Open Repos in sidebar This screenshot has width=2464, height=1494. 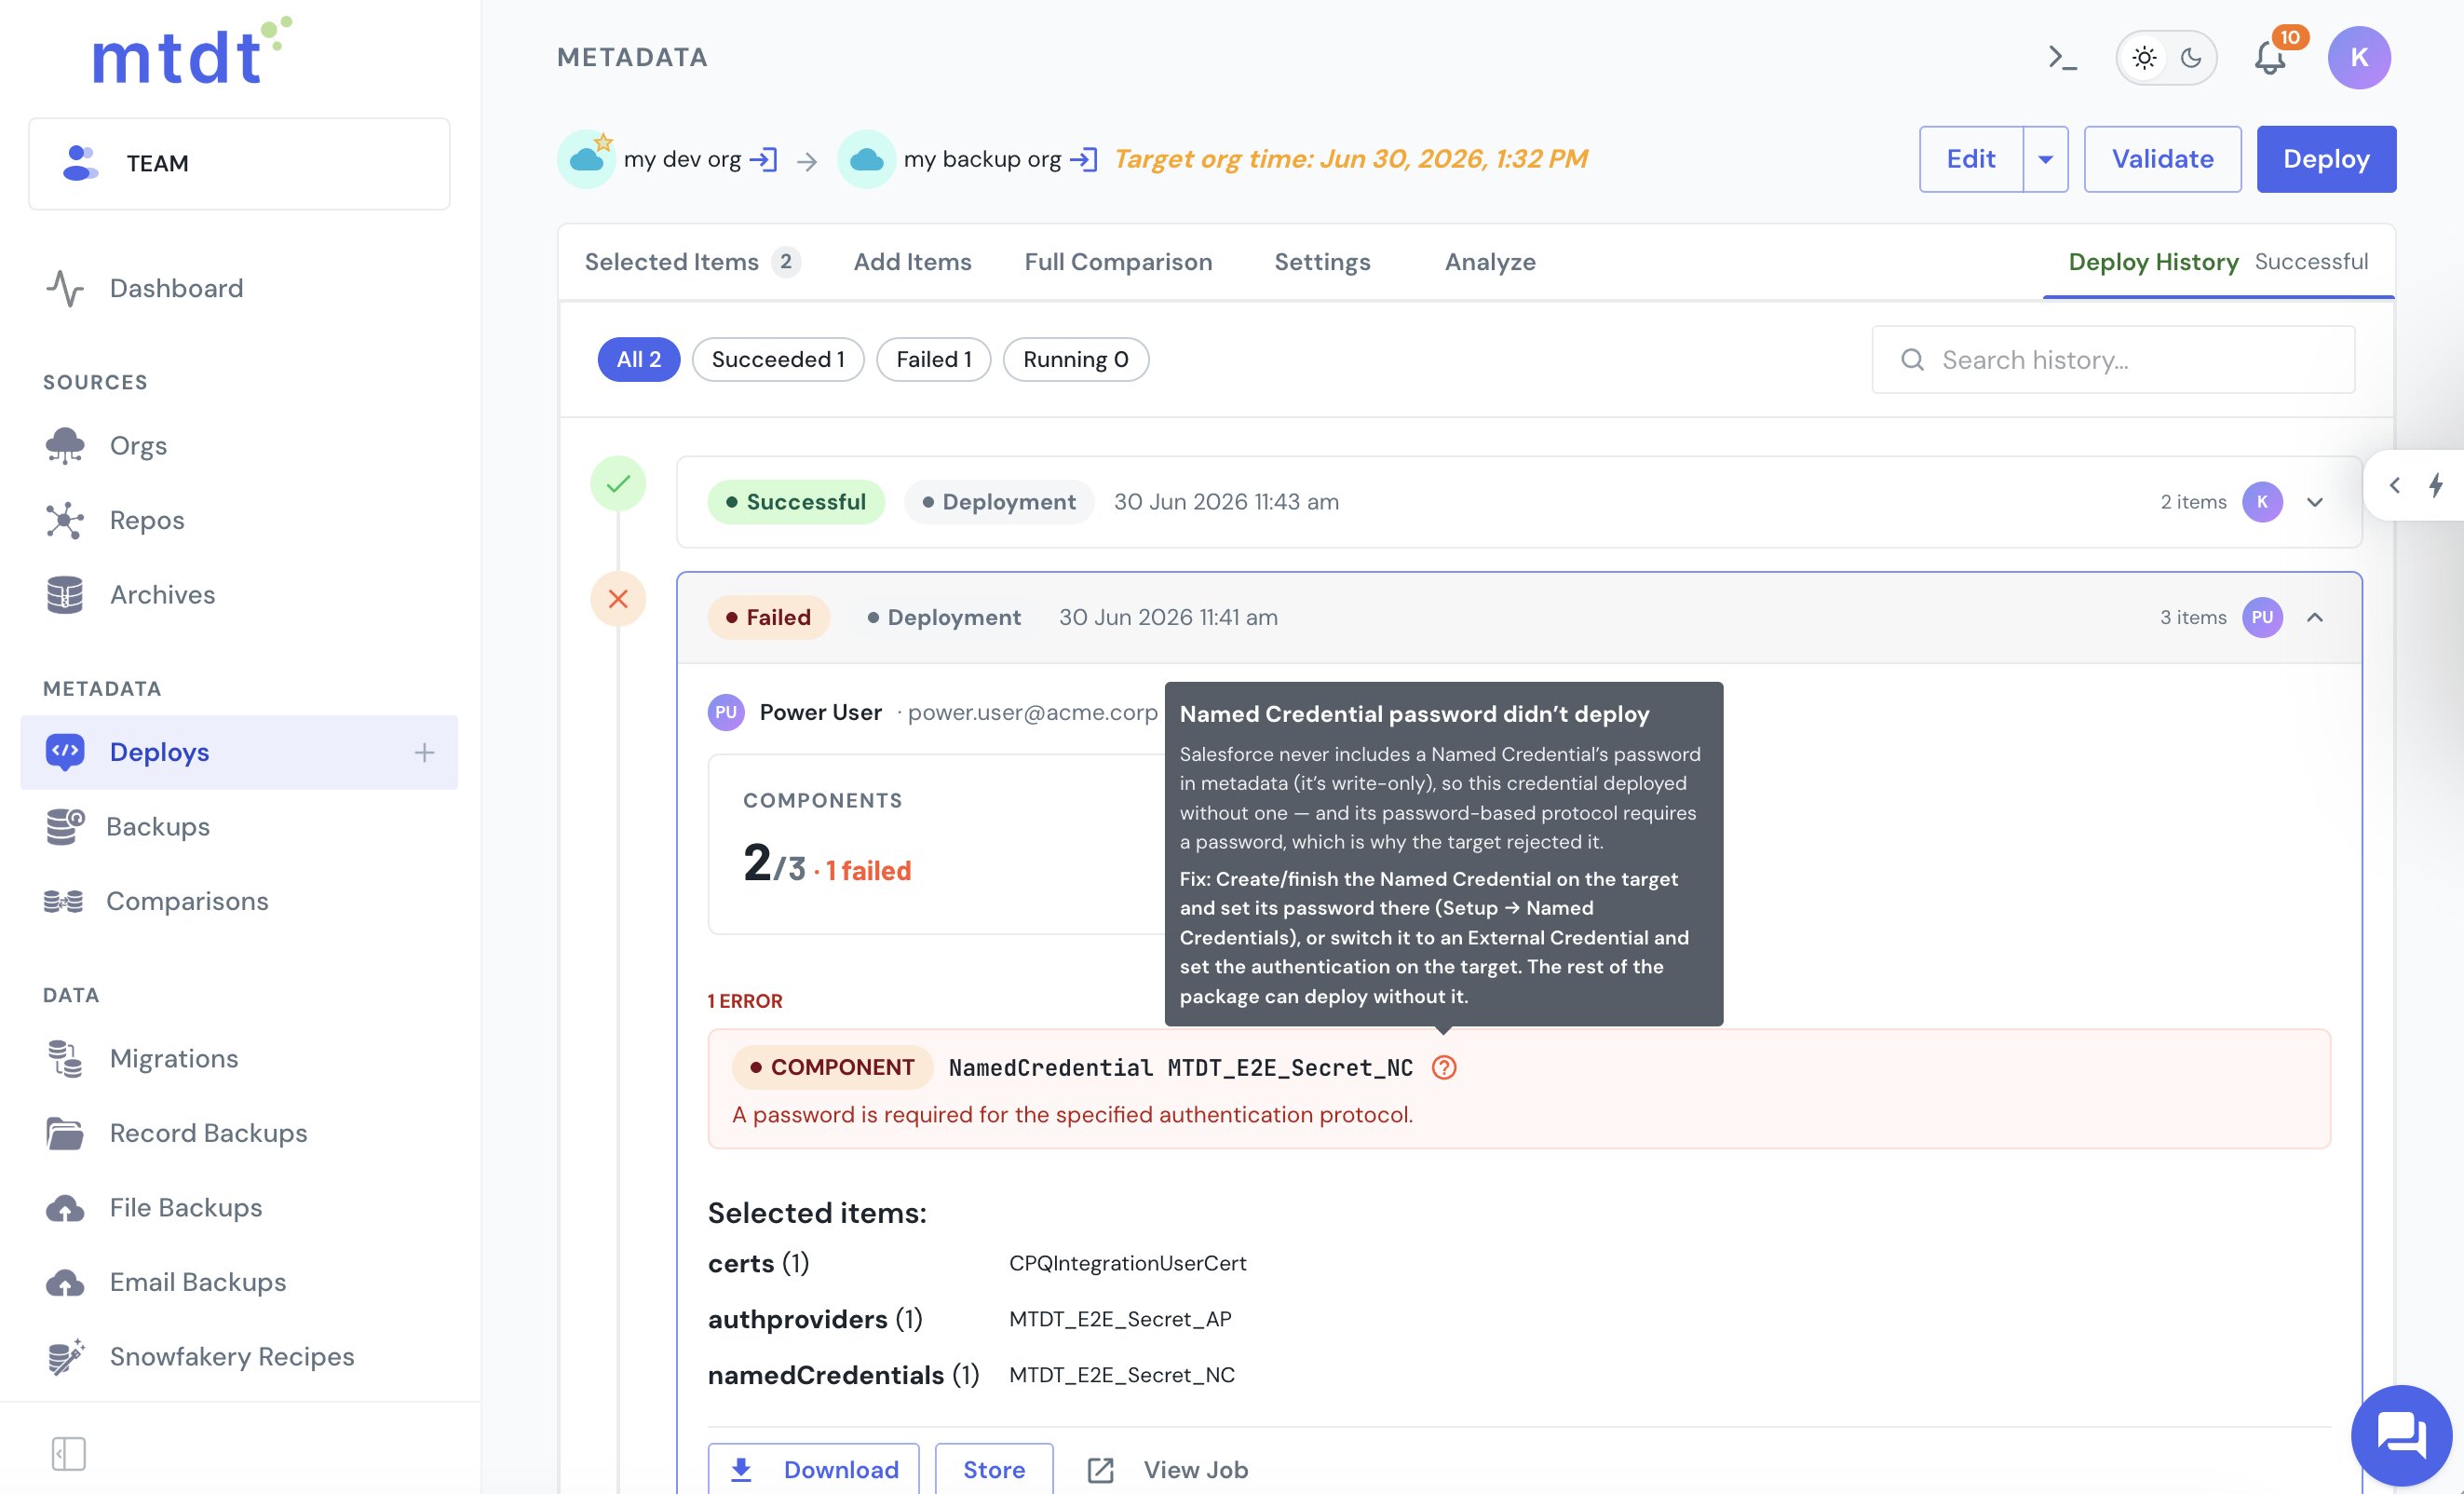click(x=239, y=520)
